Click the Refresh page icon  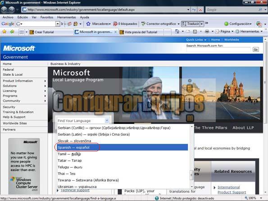click(x=194, y=10)
